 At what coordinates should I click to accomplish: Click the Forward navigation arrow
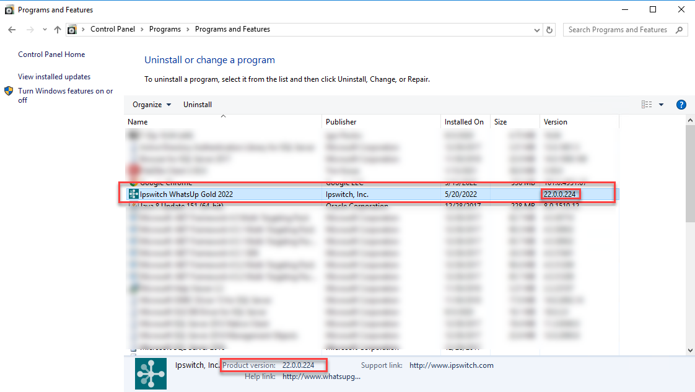coord(30,30)
